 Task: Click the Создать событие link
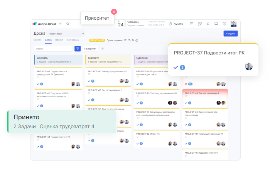pos(135,25)
